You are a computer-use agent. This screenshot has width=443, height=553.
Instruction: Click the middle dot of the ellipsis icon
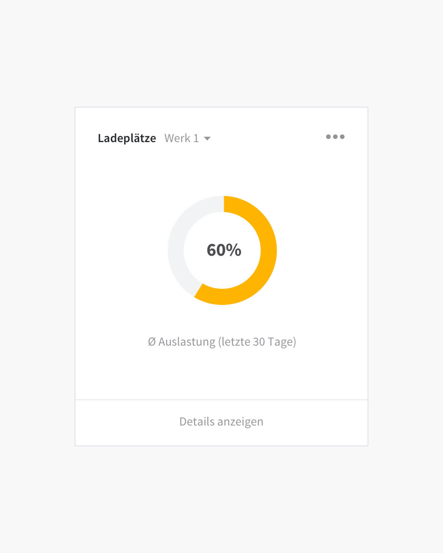(335, 137)
